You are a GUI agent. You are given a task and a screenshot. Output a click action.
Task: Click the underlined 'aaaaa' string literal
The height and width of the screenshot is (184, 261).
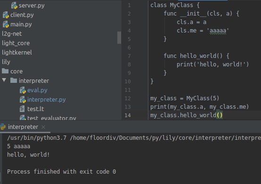click(218, 31)
